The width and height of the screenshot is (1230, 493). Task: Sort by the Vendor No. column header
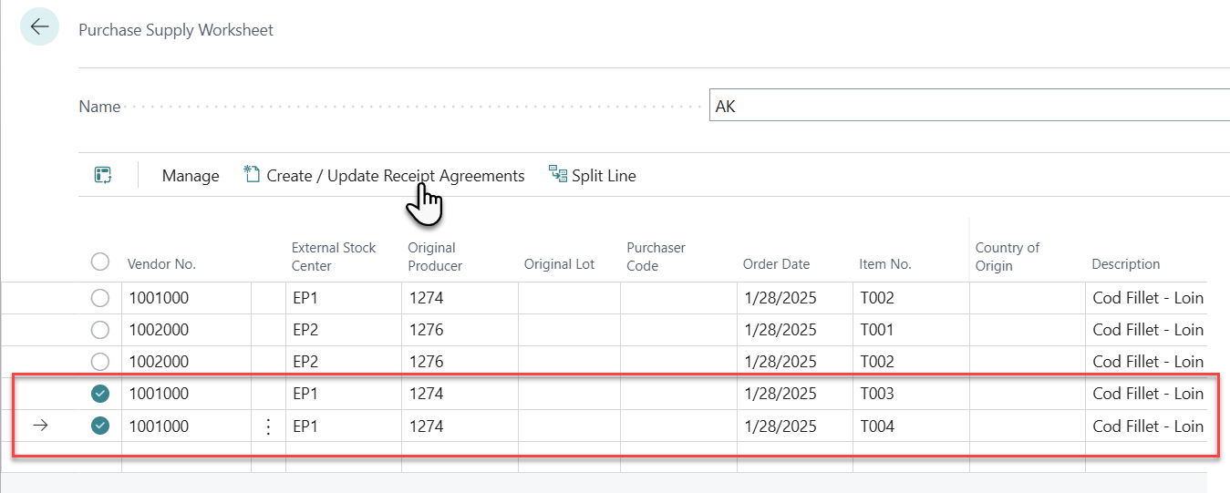click(x=161, y=264)
